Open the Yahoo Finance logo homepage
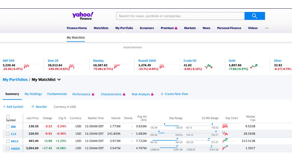The width and height of the screenshot is (292, 155). [x=83, y=16]
